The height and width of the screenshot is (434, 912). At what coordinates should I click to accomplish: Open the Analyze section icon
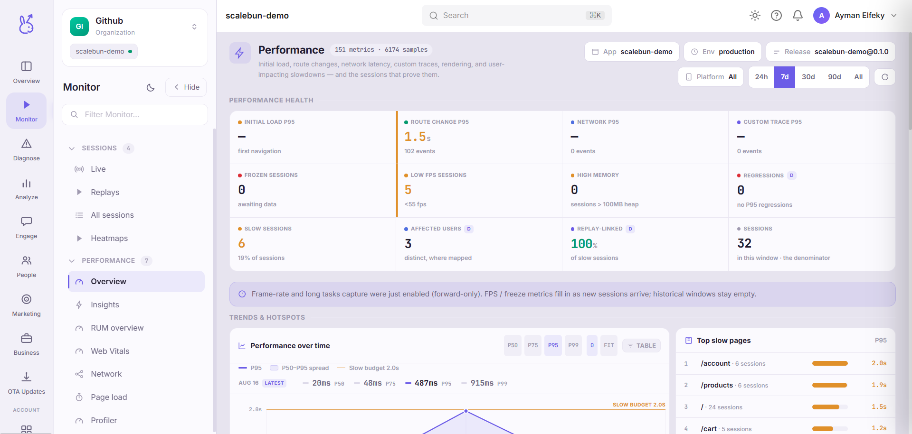click(x=27, y=188)
